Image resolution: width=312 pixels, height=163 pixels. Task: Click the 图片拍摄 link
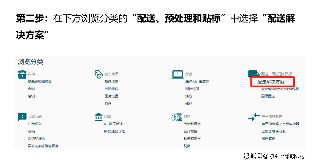111,96
